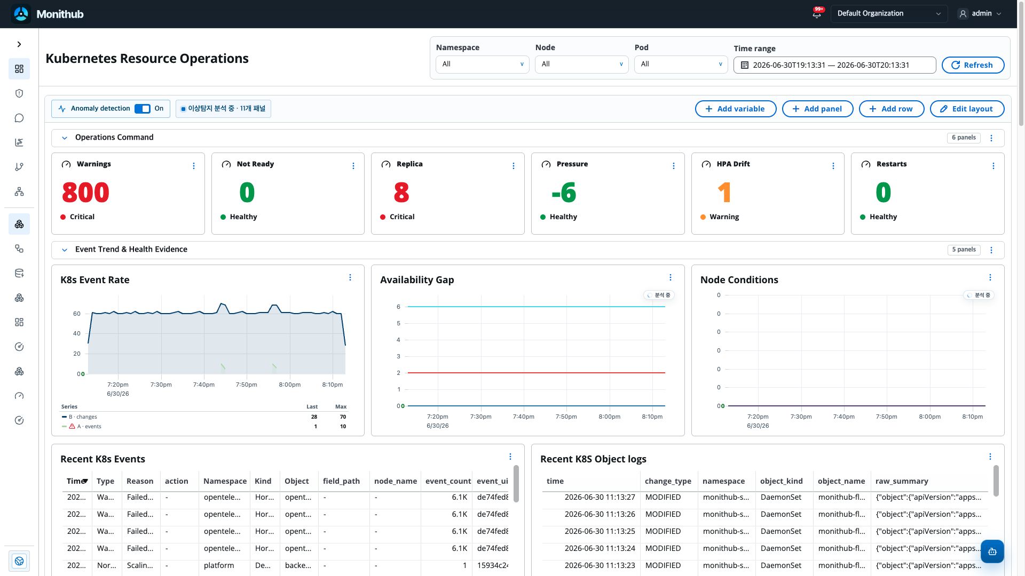The height and width of the screenshot is (576, 1025).
Task: Click the Namespace column header in K8s Events
Action: click(x=225, y=481)
